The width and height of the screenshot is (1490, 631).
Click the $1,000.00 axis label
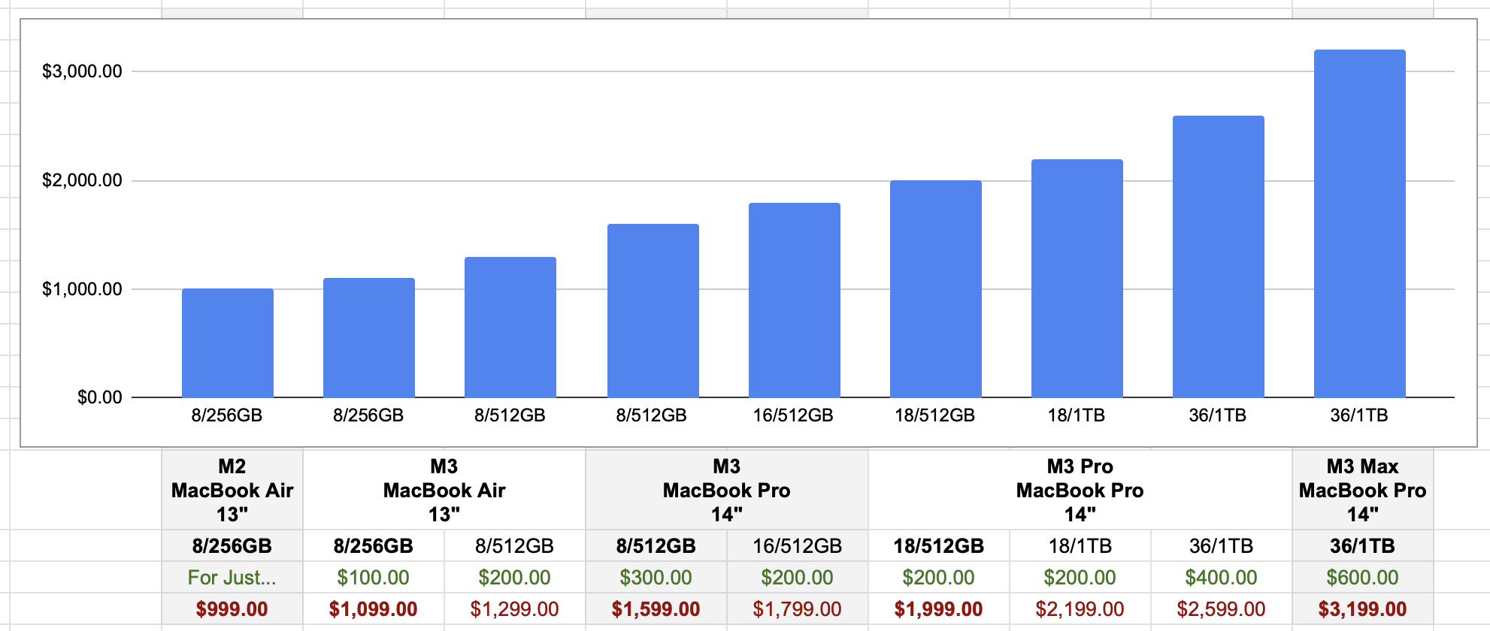[82, 289]
